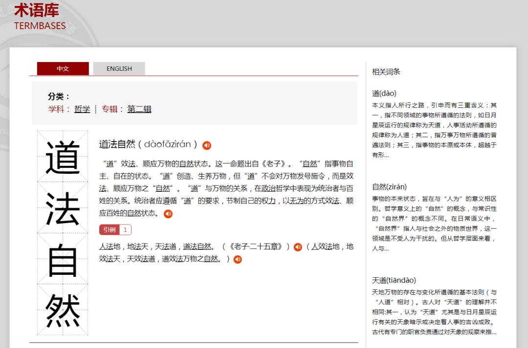Play audio icon after 应百姓的自然状态
This screenshot has height=348, width=528.
[168, 214]
